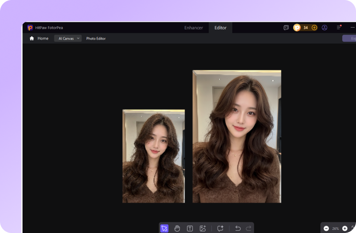
Task: Undo the last action
Action: pos(238,228)
